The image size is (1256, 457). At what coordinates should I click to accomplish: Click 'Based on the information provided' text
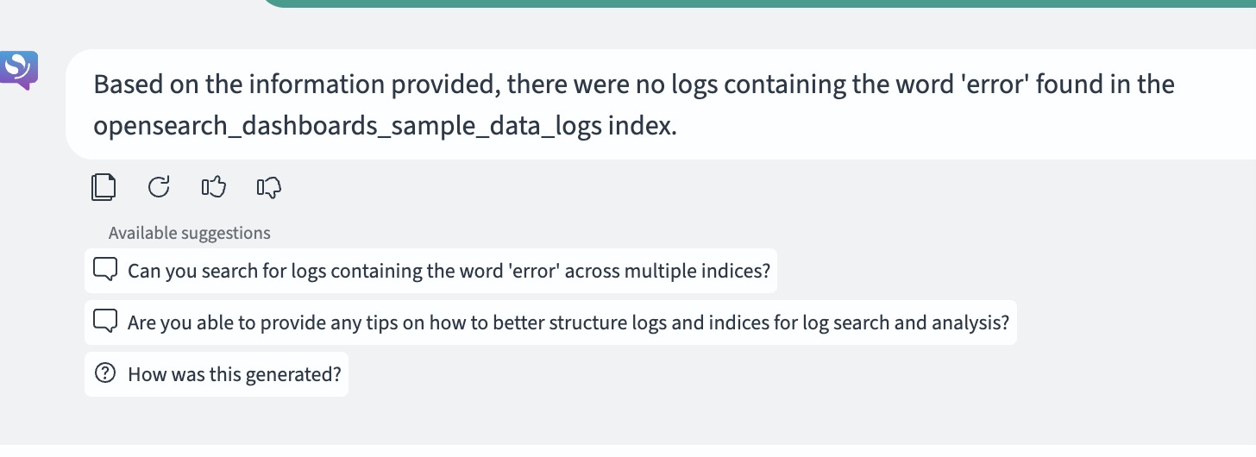296,85
